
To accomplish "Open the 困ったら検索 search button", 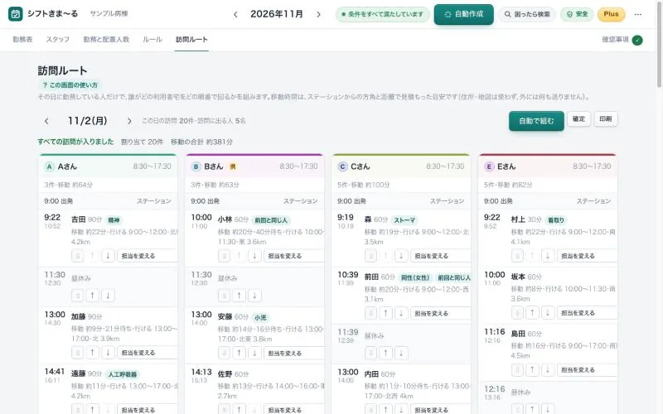I will [x=527, y=14].
